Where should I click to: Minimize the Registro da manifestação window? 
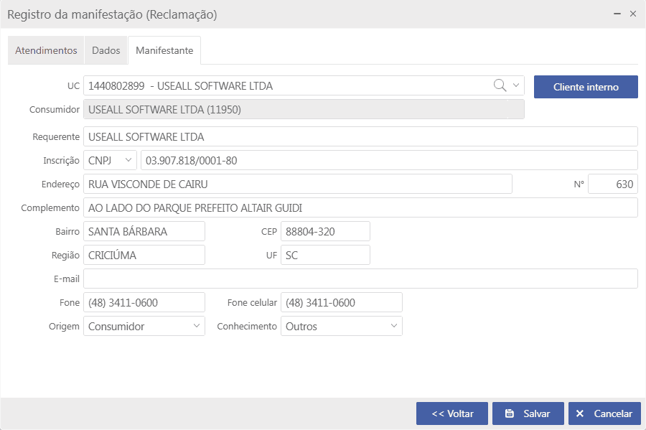pos(617,14)
